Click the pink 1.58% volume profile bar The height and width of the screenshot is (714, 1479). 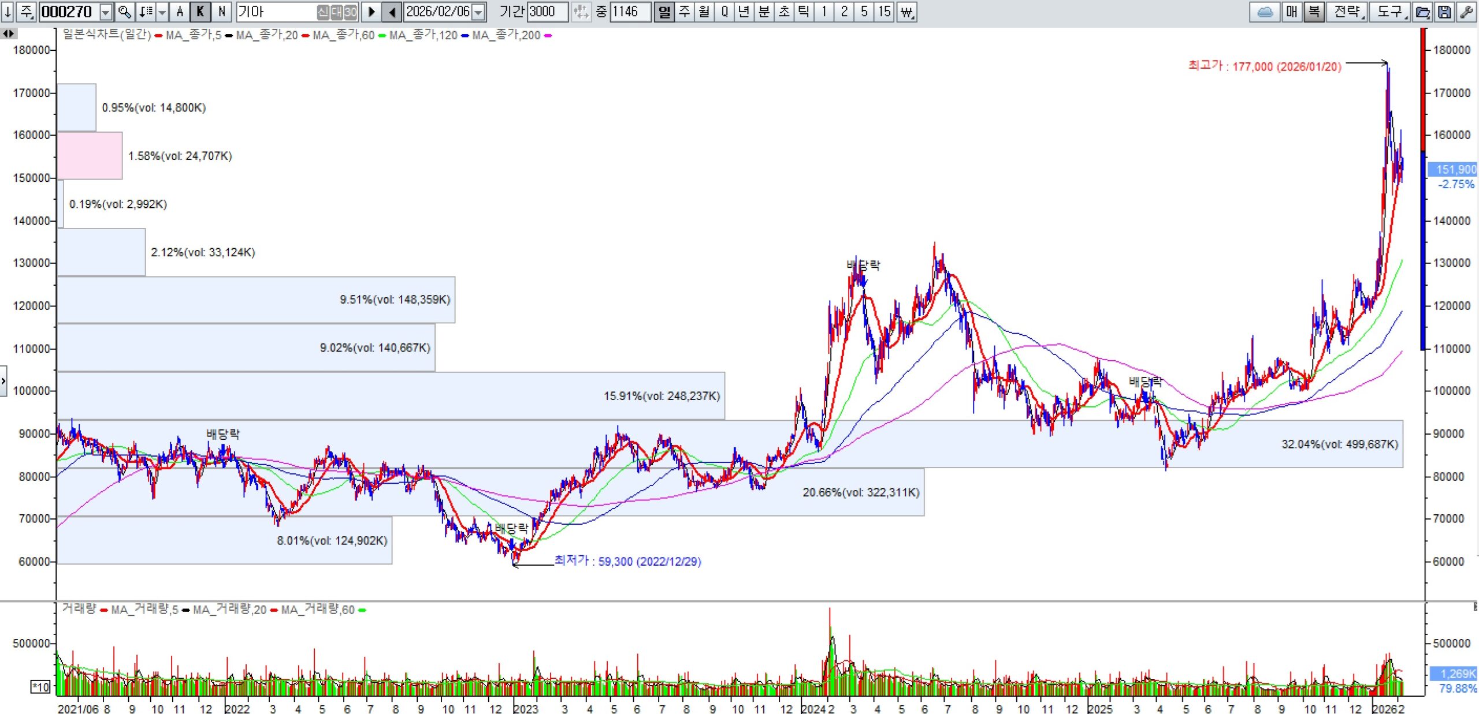(90, 155)
